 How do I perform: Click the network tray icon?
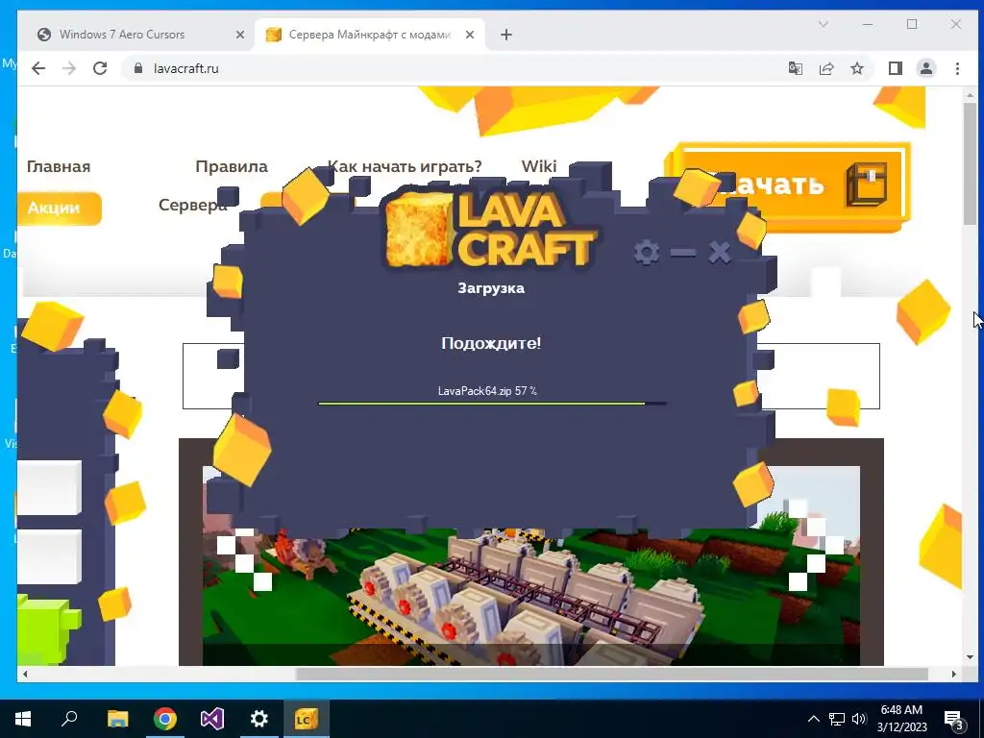[837, 719]
